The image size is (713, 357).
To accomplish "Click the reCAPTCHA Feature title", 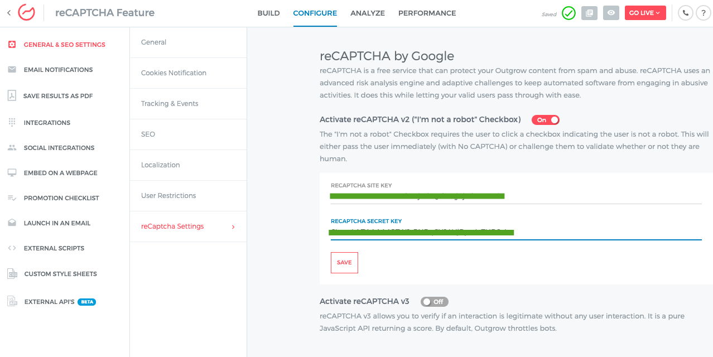I will (105, 13).
